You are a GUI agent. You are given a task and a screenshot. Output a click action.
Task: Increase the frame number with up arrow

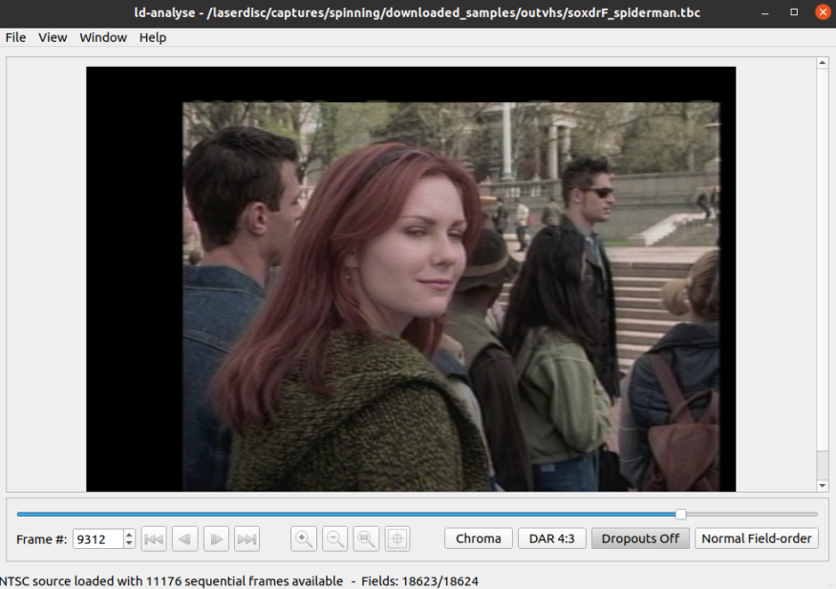129,535
